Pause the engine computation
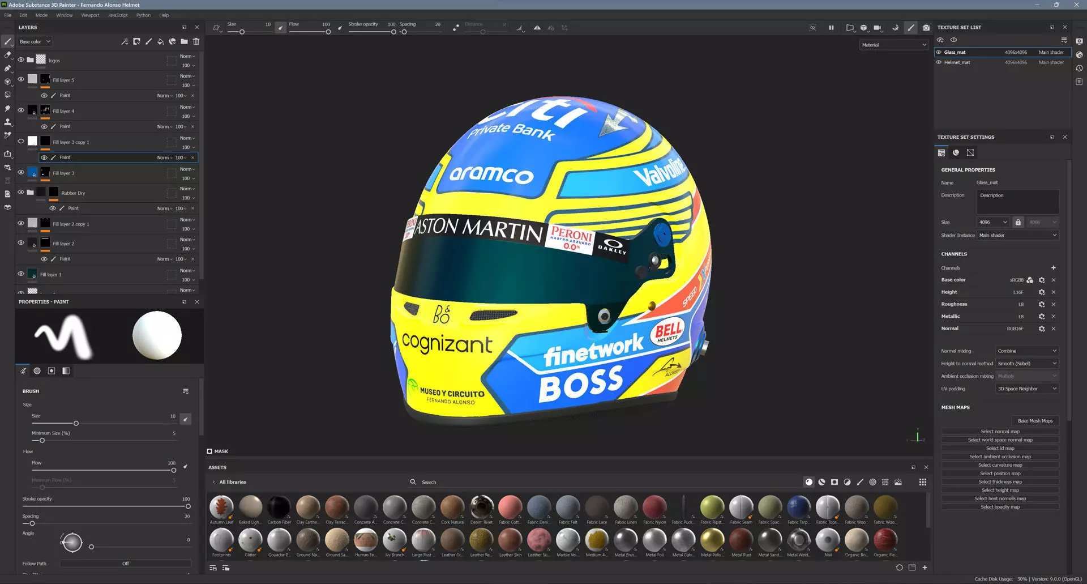The height and width of the screenshot is (584, 1087). [831, 27]
